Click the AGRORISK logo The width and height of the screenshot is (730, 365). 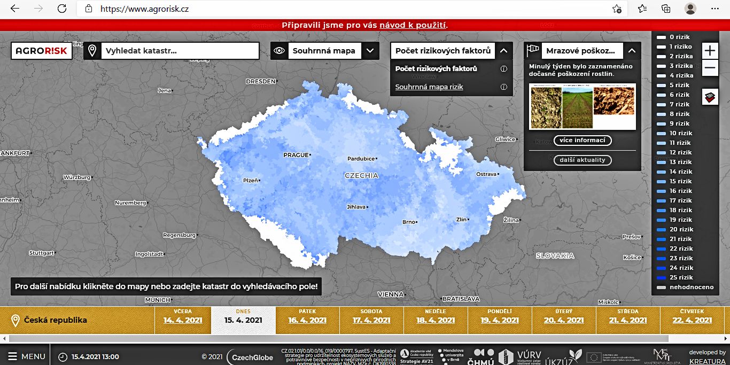pos(42,51)
